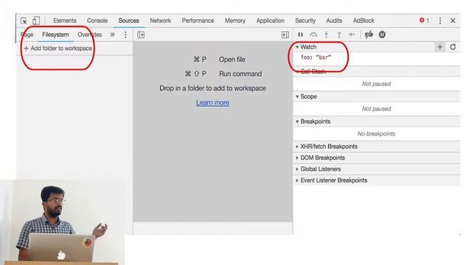Toggle pause on exceptions

coord(382,35)
